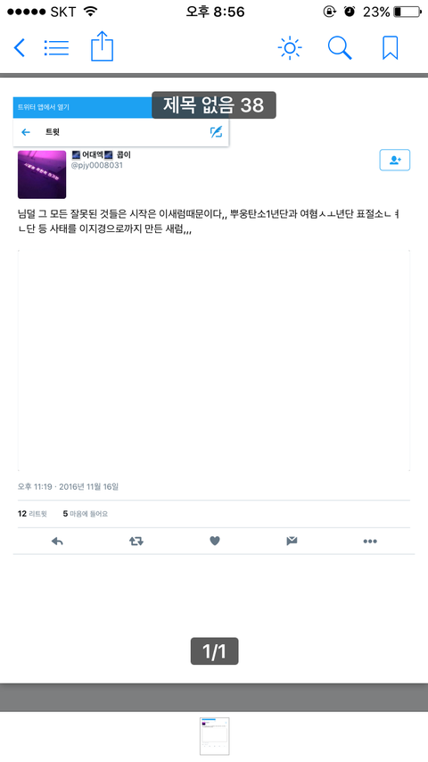Toggle bookmark for this page
This screenshot has height=762, width=428.
(391, 47)
